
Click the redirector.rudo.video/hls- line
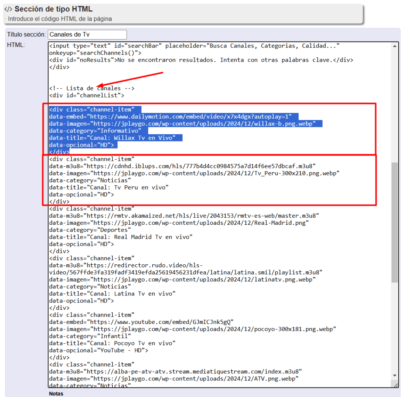click(126, 265)
